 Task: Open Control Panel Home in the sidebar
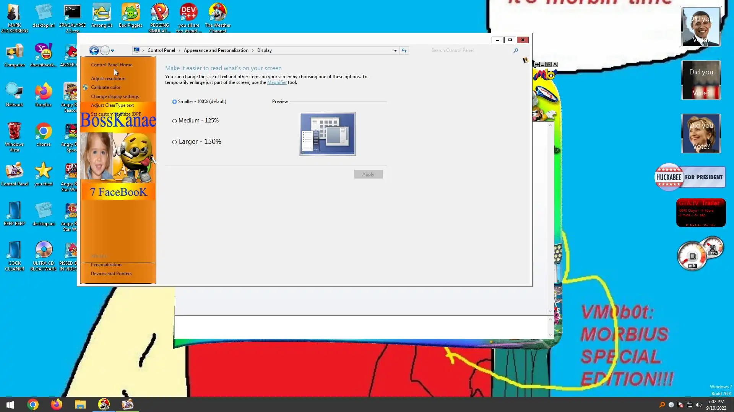pyautogui.click(x=112, y=65)
